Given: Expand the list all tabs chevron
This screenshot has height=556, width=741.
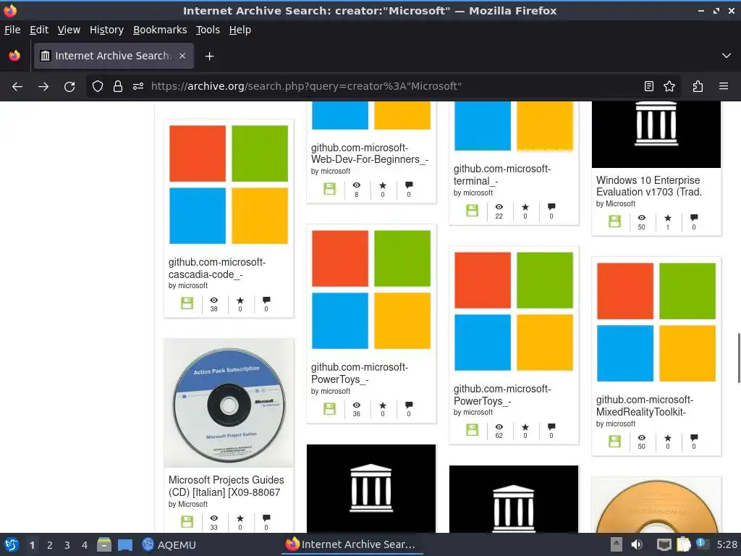Looking at the screenshot, I should 727,56.
